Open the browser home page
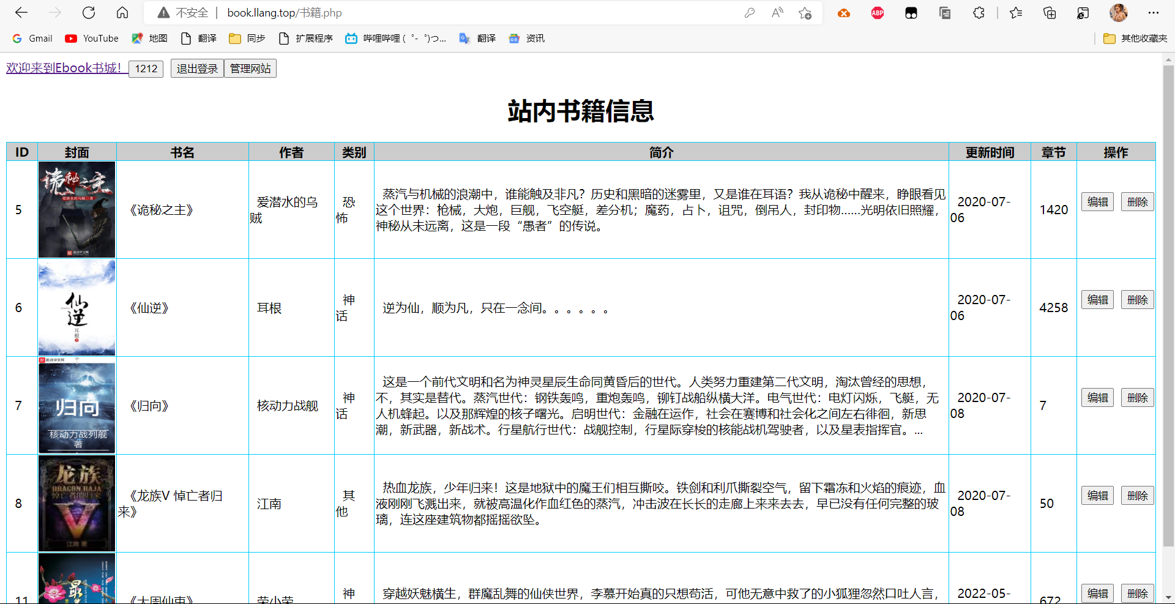1175x604 pixels. point(122,13)
